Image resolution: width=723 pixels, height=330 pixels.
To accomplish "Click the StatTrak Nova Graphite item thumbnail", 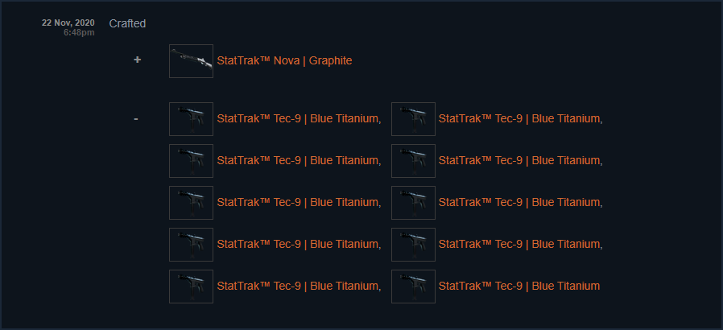I will [x=191, y=61].
